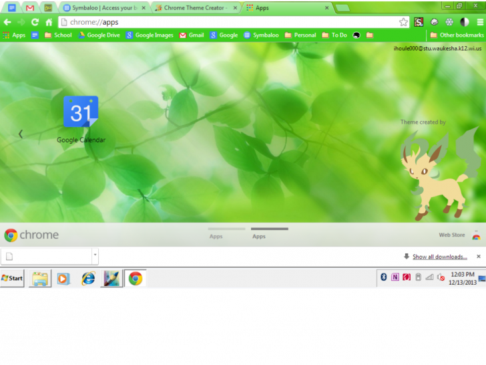This screenshot has width=486, height=365.
Task: Expand the Other bookmarks folder
Action: 457,35
